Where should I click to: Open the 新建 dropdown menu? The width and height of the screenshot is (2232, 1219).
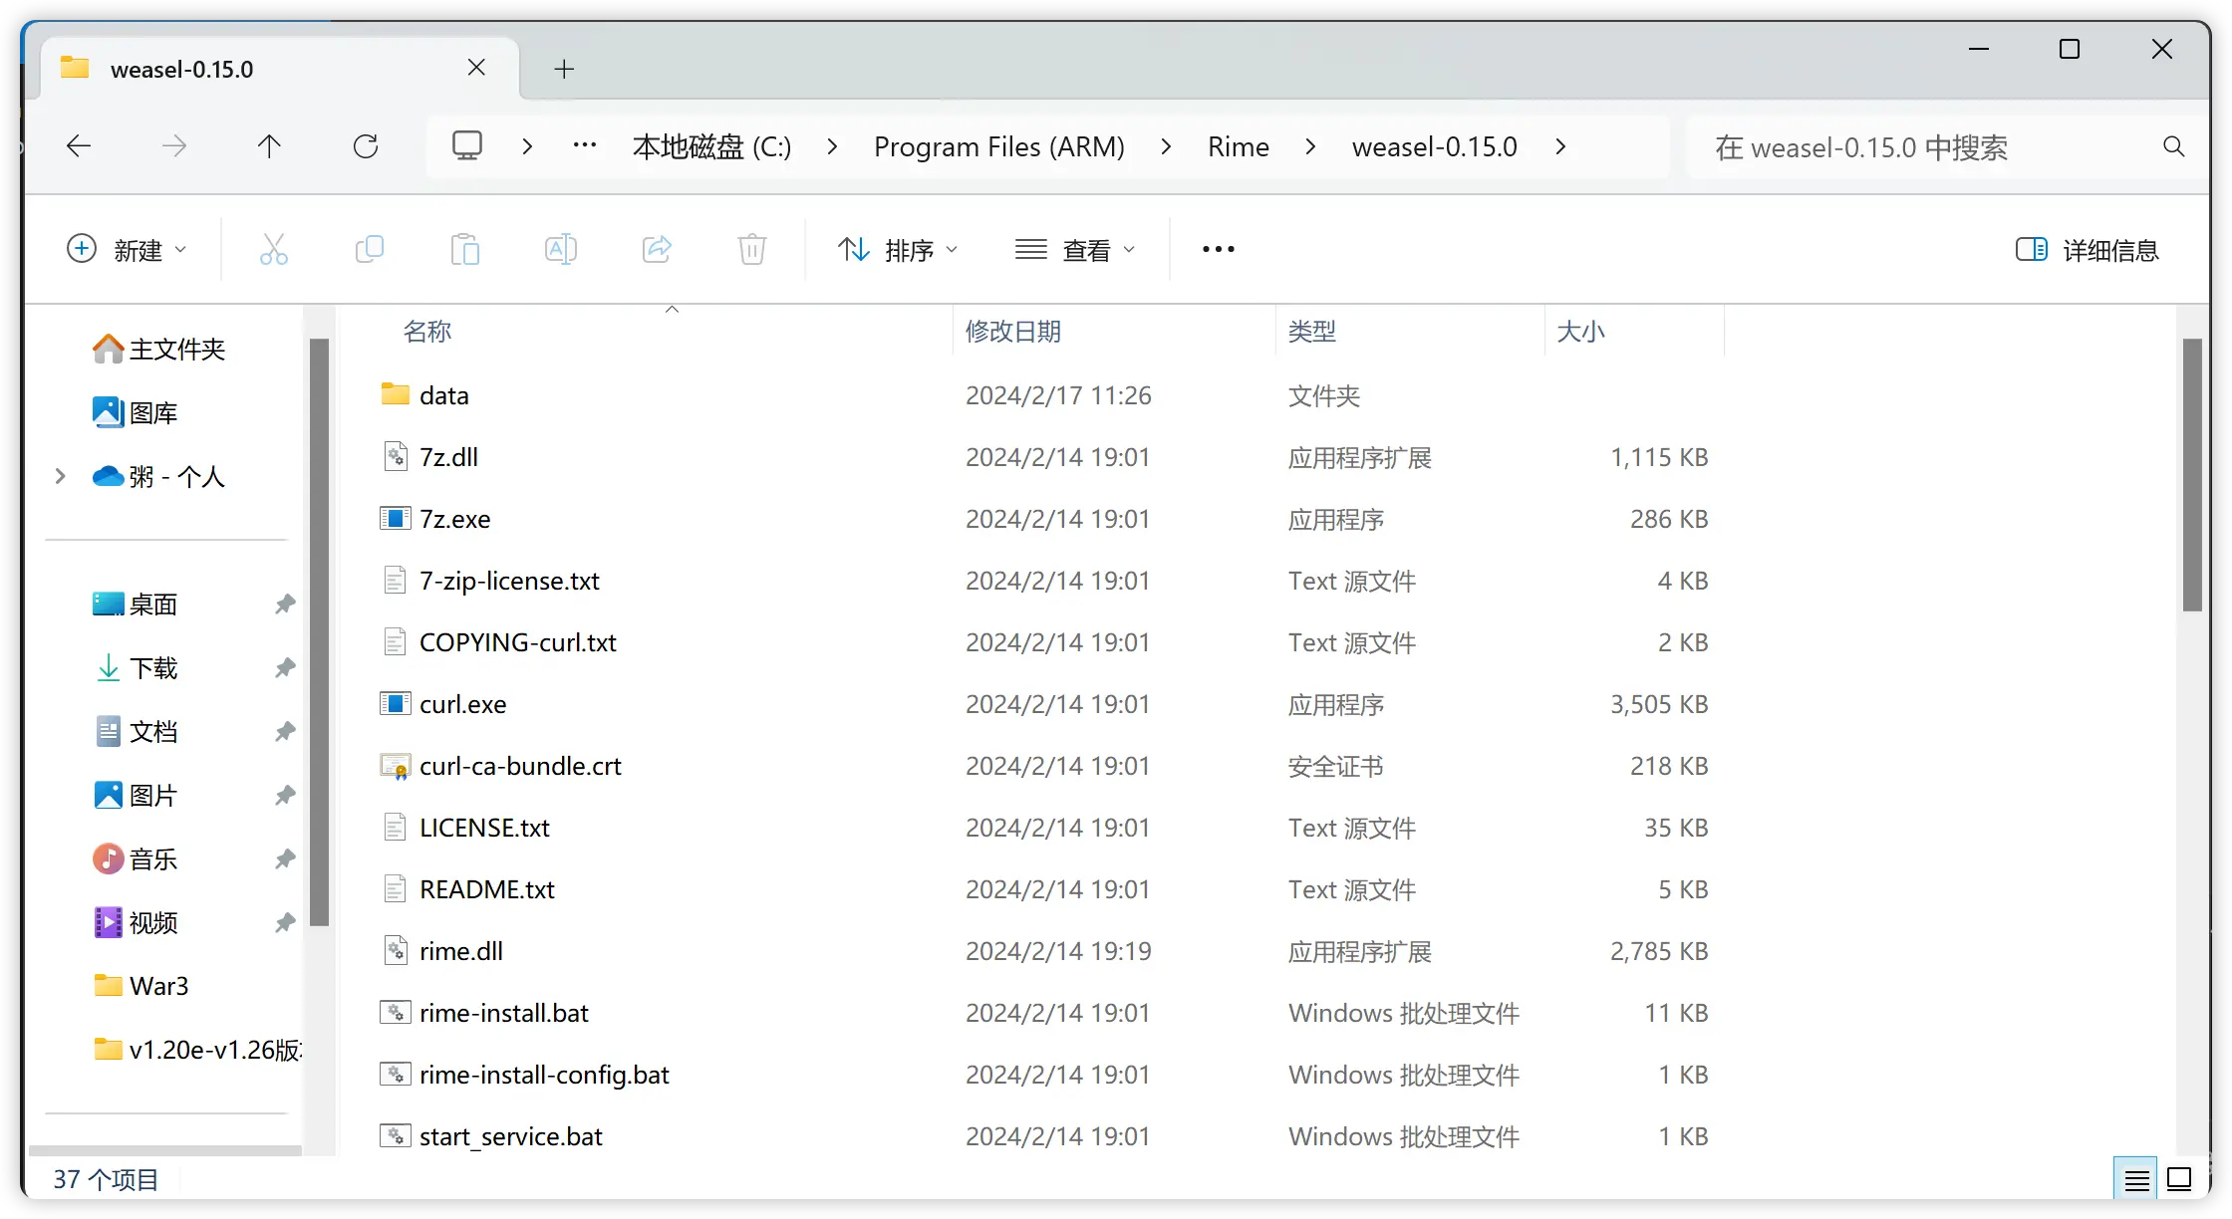[126, 249]
